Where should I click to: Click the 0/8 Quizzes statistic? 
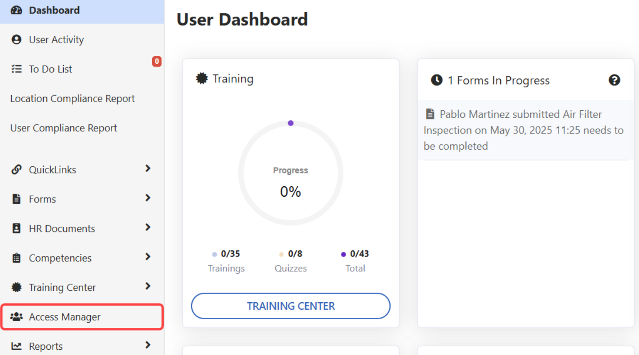coord(291,260)
